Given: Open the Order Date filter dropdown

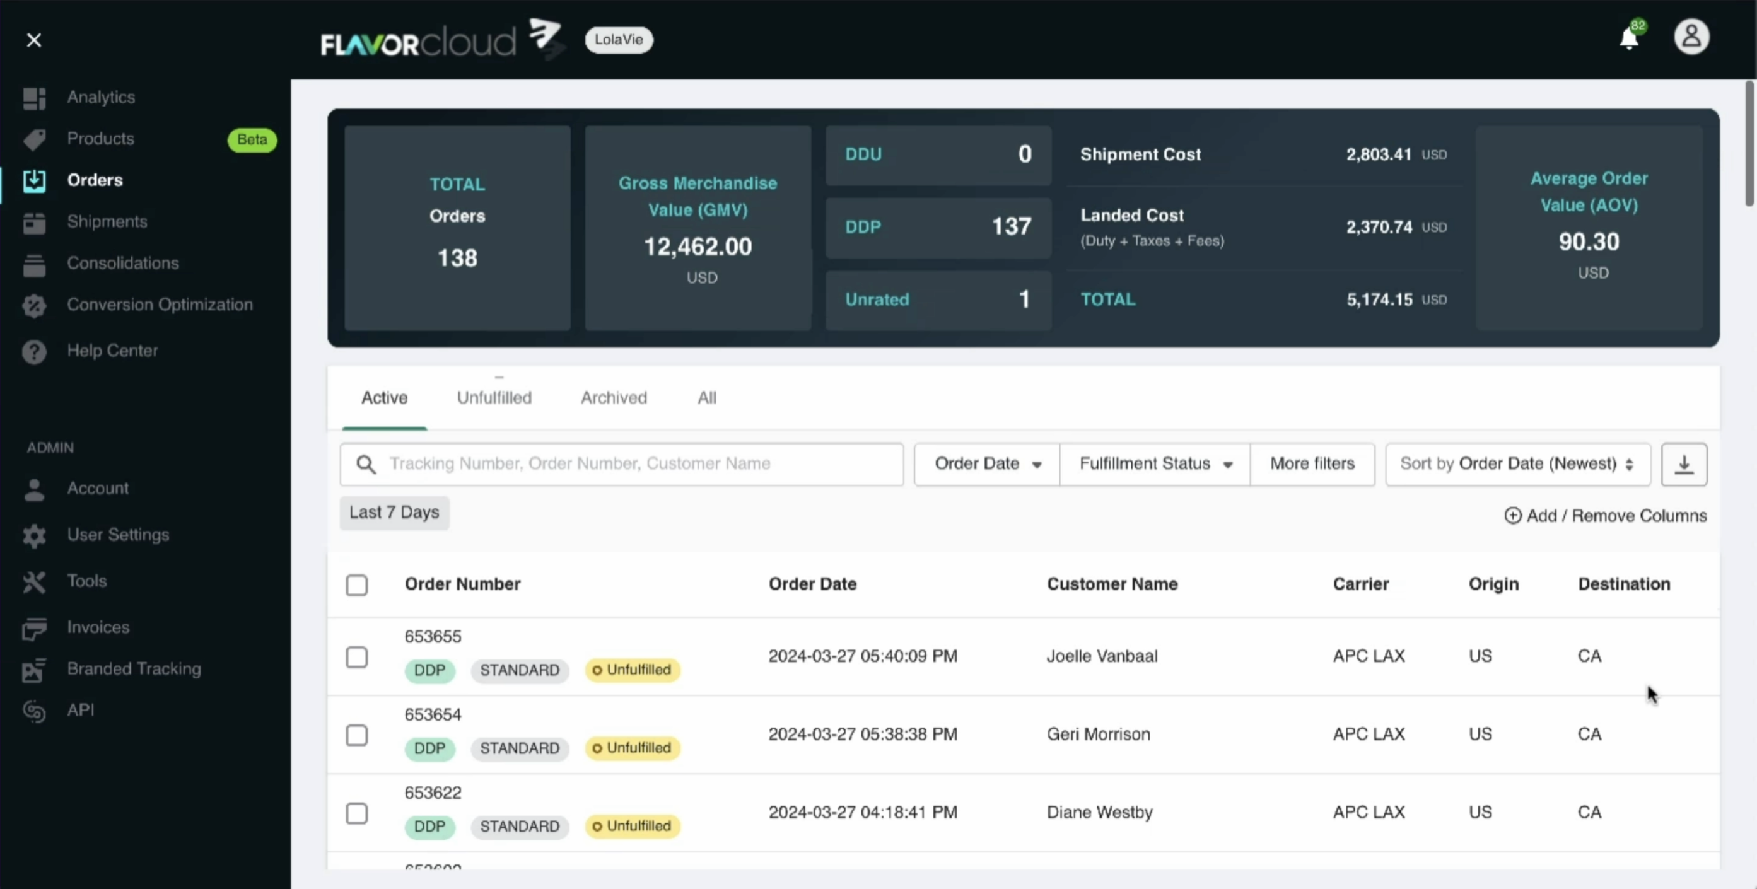Looking at the screenshot, I should point(987,464).
